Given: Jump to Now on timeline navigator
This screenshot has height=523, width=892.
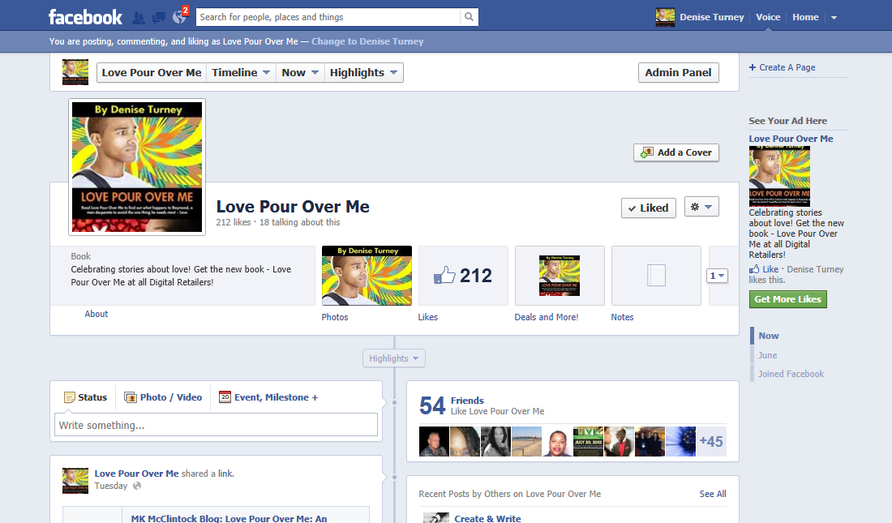Looking at the screenshot, I should point(769,336).
